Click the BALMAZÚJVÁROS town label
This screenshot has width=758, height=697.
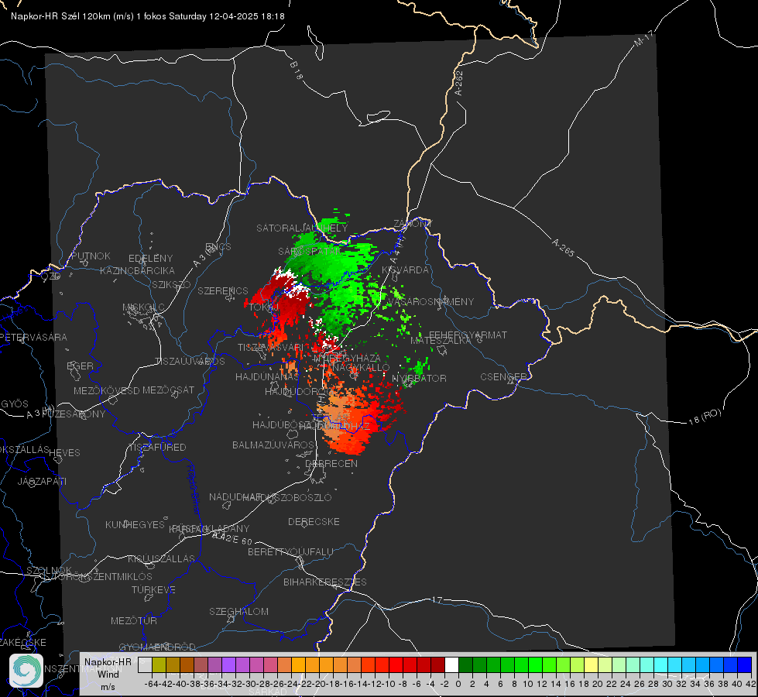click(273, 445)
